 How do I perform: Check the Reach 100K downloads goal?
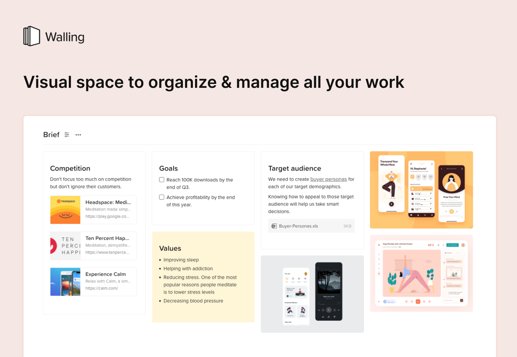[162, 180]
